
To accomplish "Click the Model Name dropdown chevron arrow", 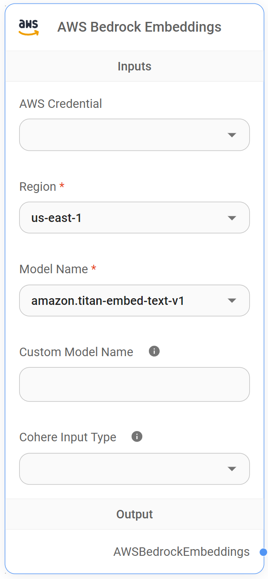I will click(231, 300).
